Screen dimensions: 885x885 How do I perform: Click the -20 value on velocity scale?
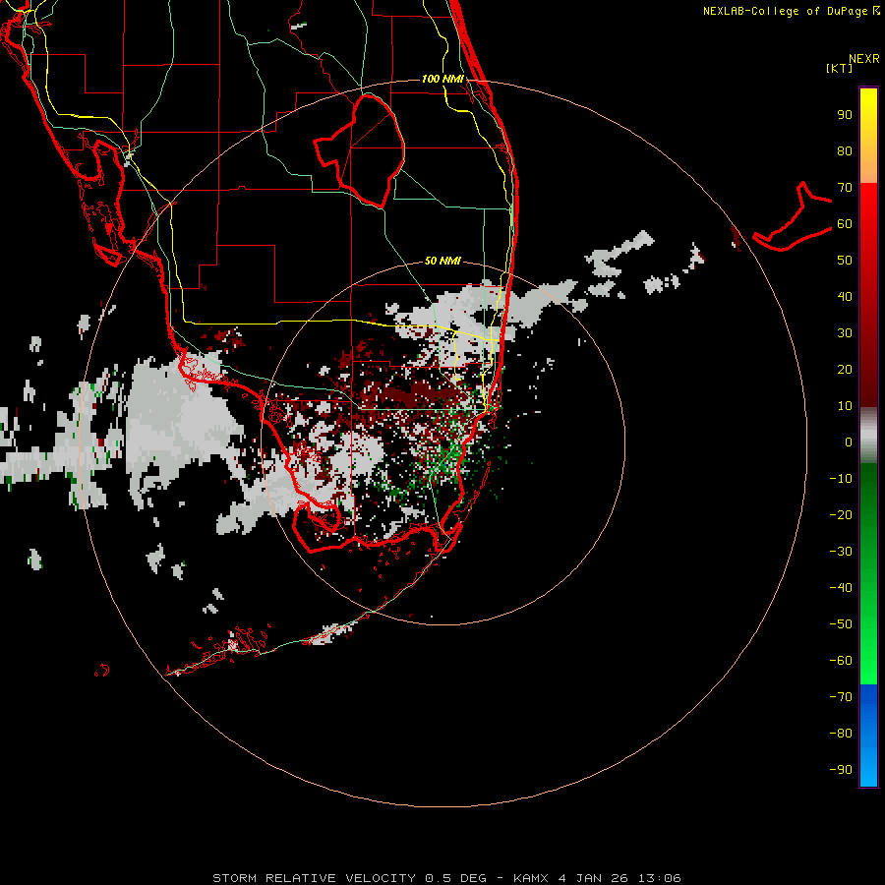click(841, 515)
